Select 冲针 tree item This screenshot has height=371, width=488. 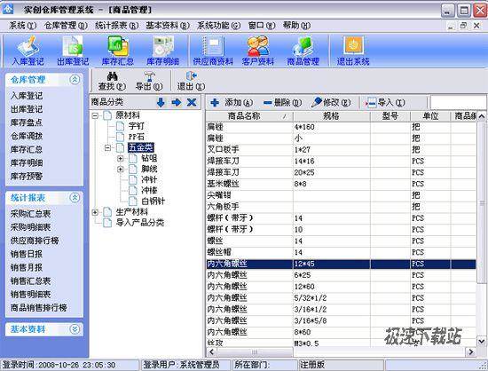coord(149,179)
